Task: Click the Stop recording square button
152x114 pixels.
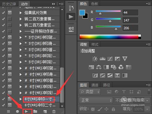Action: [x=8, y=111]
